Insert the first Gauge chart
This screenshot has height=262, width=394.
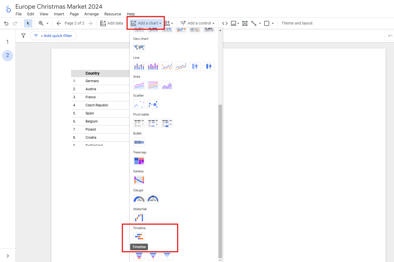point(139,199)
